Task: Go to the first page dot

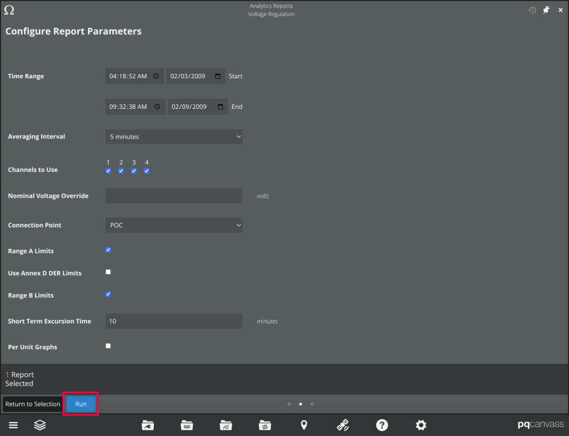Action: point(289,404)
